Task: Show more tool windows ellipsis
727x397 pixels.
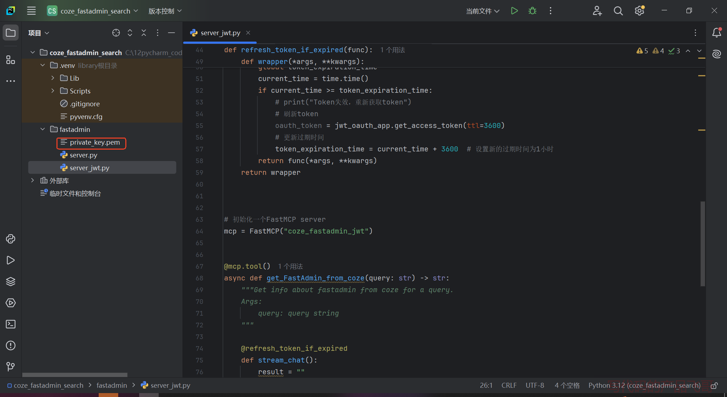Action: 11,81
